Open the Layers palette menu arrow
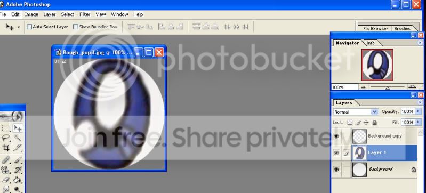 420,102
